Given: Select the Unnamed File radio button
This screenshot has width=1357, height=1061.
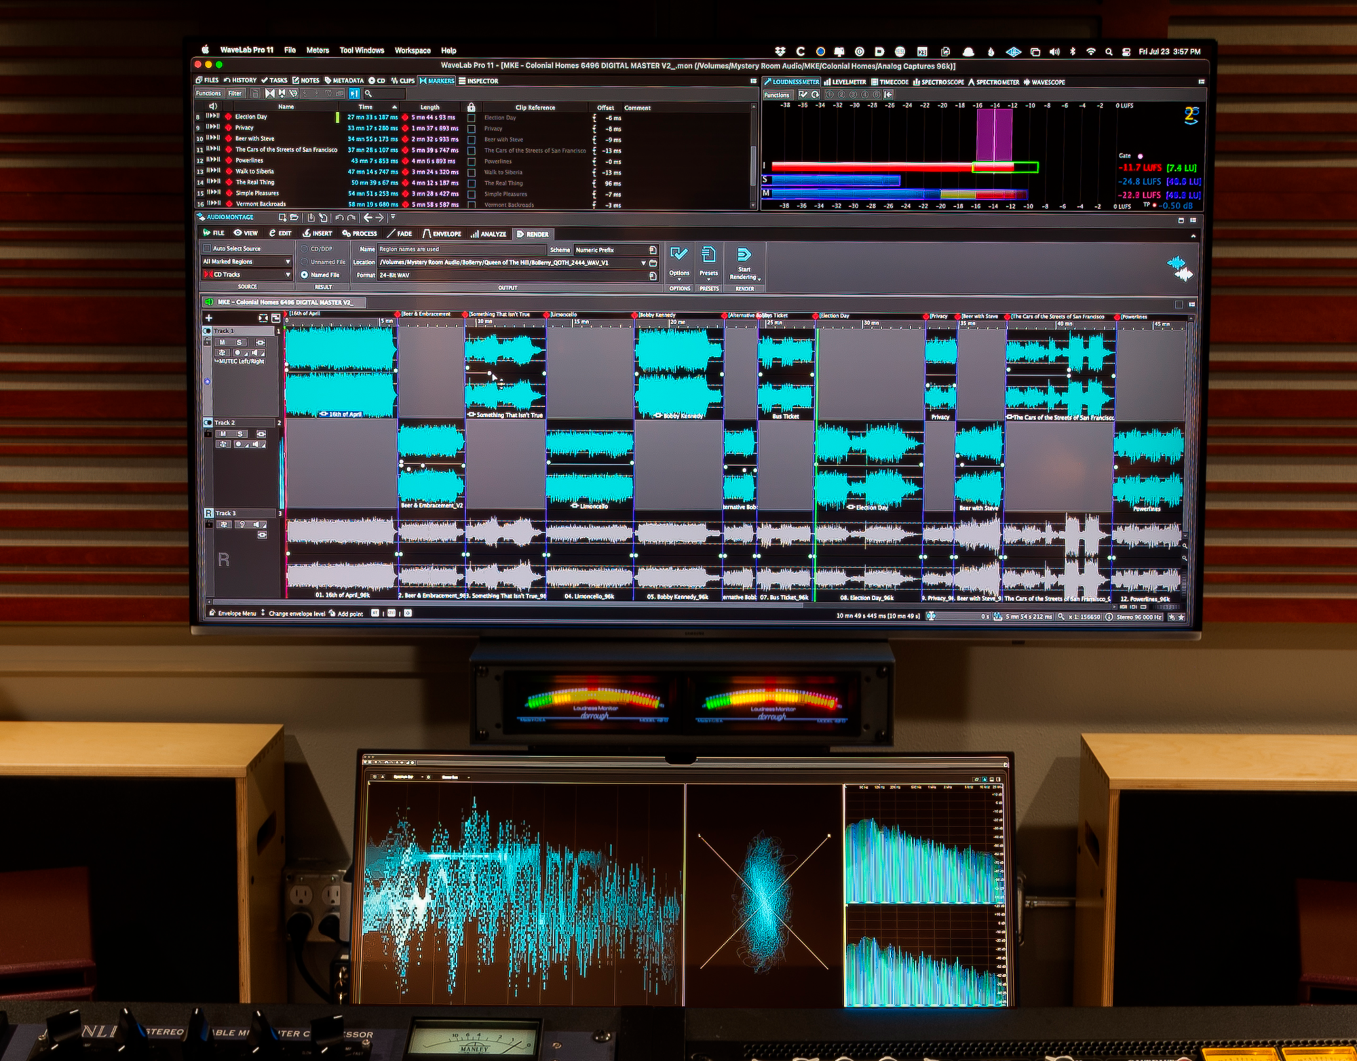Looking at the screenshot, I should click(305, 262).
